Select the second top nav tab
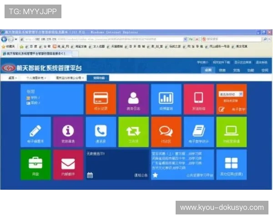The width and height of the screenshot is (273, 219). coord(222,70)
